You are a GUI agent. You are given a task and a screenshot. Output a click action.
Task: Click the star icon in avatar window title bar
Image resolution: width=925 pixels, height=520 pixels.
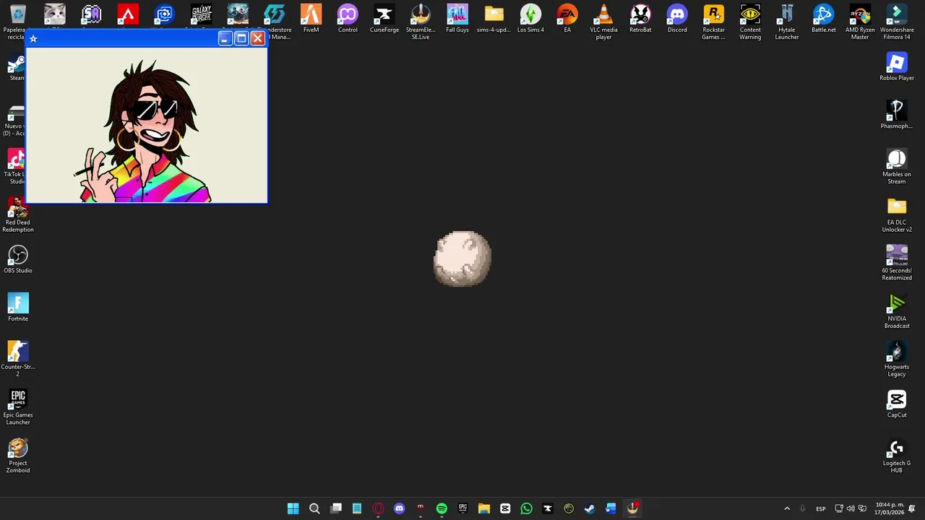coord(33,39)
